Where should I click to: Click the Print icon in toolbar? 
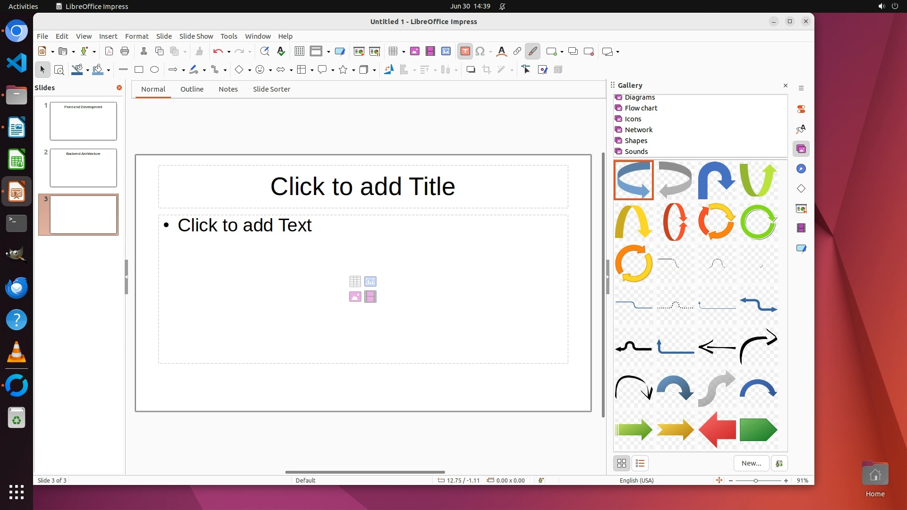[125, 51]
